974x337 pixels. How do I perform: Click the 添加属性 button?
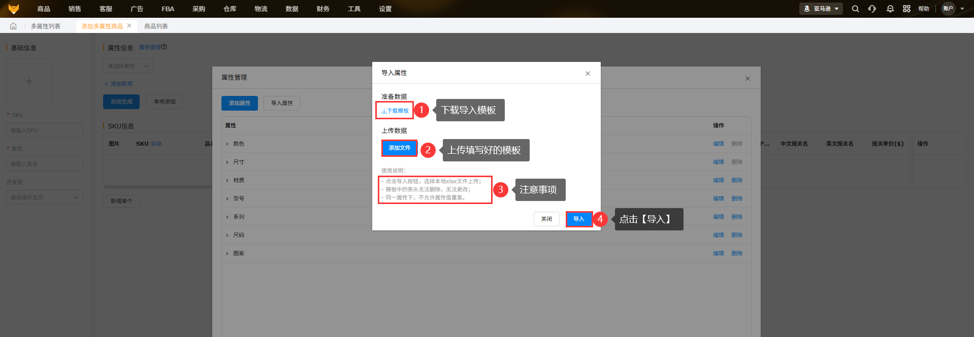pyautogui.click(x=240, y=103)
